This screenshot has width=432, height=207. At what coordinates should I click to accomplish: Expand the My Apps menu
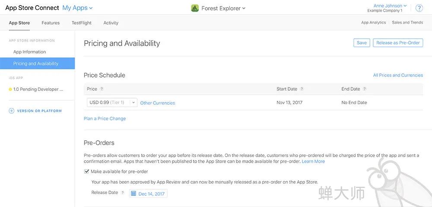tap(77, 8)
